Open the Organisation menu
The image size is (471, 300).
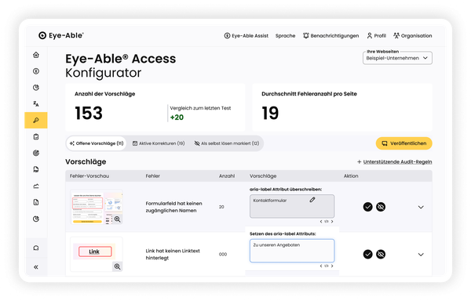[413, 36]
